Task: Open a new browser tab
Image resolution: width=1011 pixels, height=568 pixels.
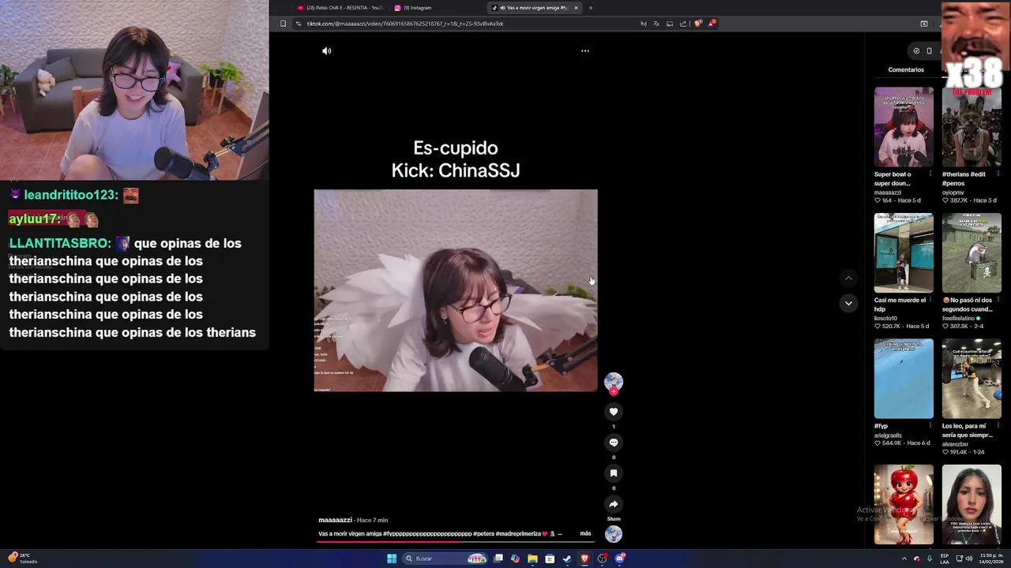Action: point(591,8)
